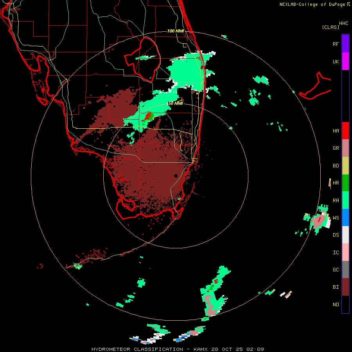Click the "RA" legend label
Image resolution: width=352 pixels, height=352 pixels.
[x=336, y=201]
